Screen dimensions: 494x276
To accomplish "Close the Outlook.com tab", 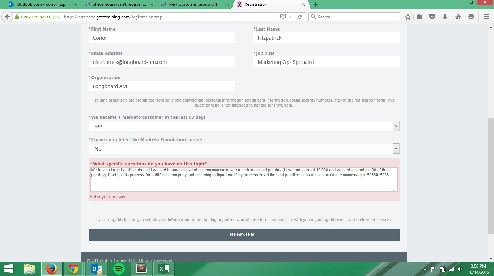I will click(x=75, y=4).
